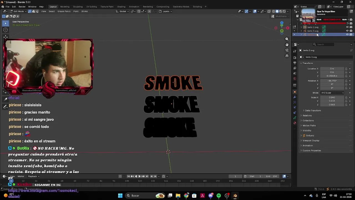Open Output properties tab icon

pos(295,63)
